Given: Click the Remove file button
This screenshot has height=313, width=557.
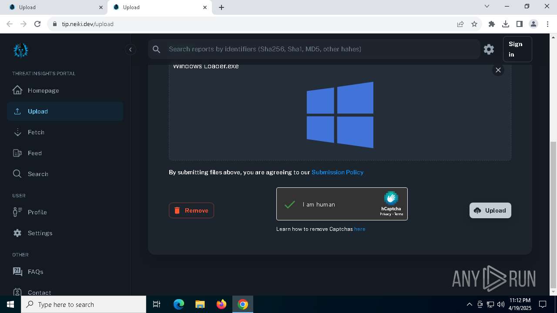Looking at the screenshot, I should pyautogui.click(x=191, y=210).
